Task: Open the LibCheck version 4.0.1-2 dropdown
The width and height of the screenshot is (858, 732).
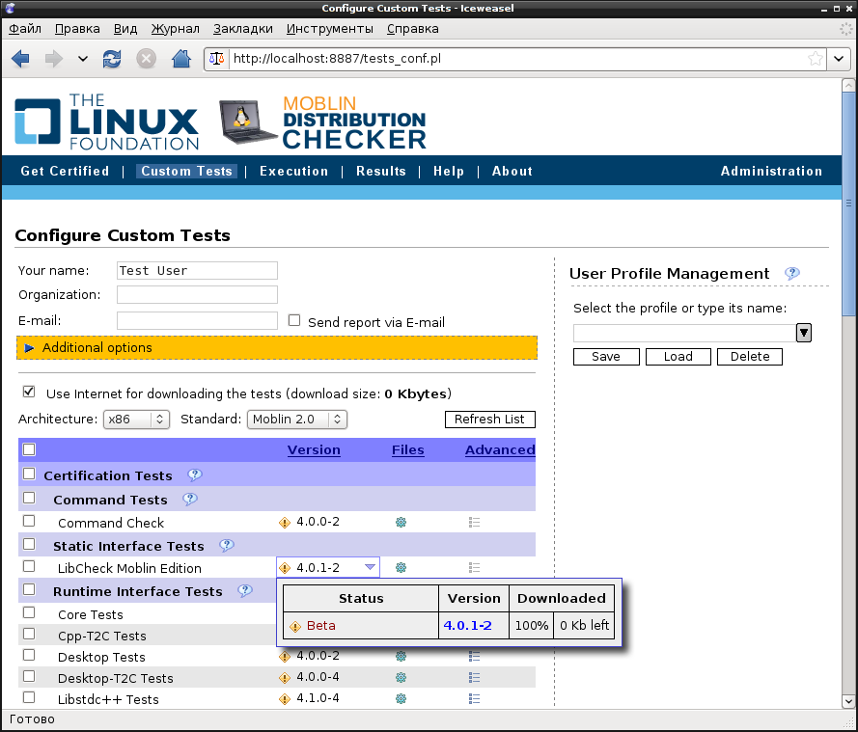Action: 328,567
